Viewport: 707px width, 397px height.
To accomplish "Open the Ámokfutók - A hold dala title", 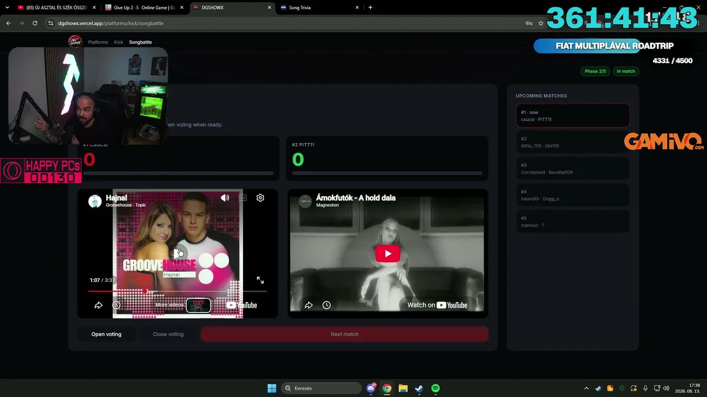I will point(356,197).
